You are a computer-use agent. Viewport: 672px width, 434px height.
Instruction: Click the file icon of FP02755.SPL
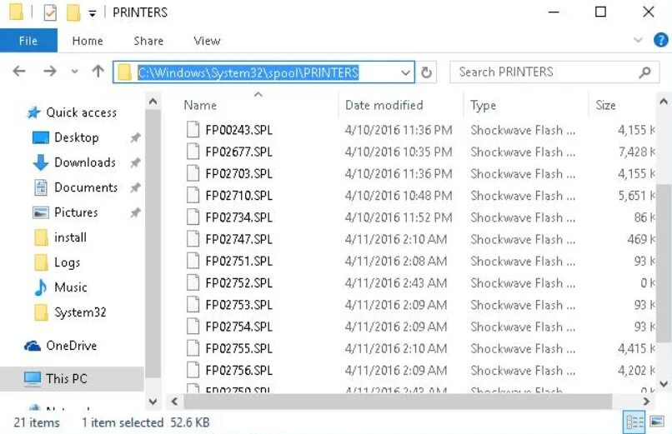[193, 348]
